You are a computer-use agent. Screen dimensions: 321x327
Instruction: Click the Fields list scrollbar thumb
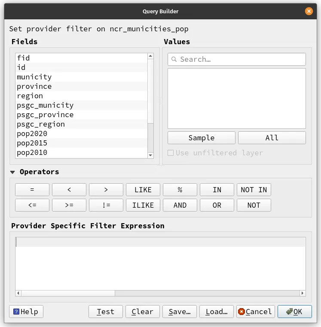click(150, 91)
